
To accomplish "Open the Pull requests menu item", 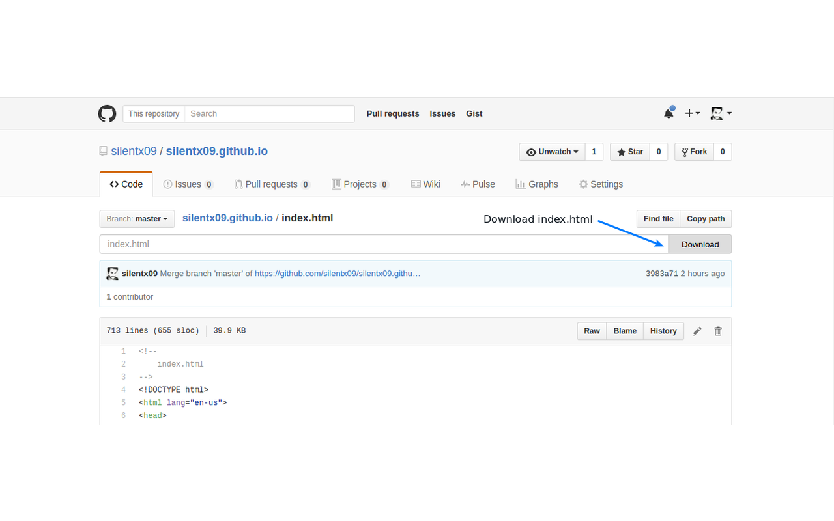I will pos(393,113).
